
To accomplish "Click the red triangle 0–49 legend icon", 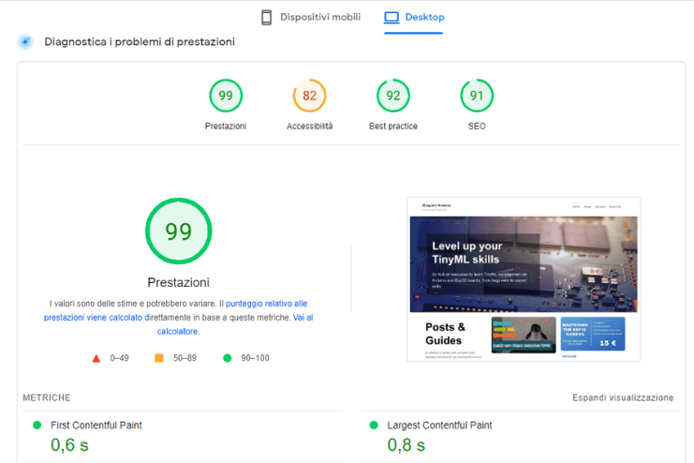I will click(96, 358).
